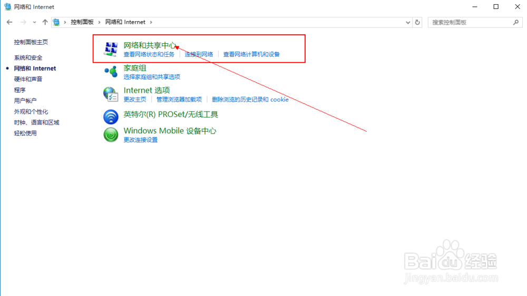Expand chevron before 控制面板 breadcrumb
The image size is (527, 296).
pyautogui.click(x=65, y=22)
